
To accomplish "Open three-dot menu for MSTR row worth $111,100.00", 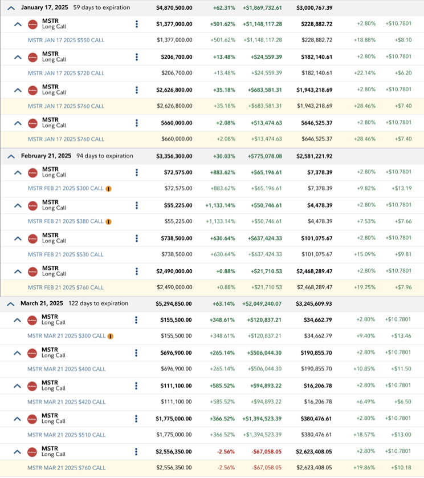I will click(136, 386).
